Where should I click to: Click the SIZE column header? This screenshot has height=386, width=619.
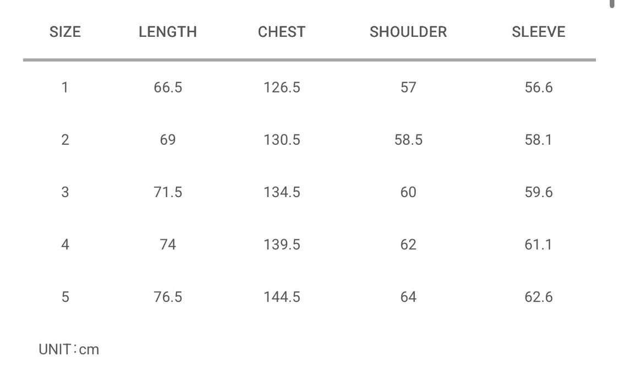point(65,32)
